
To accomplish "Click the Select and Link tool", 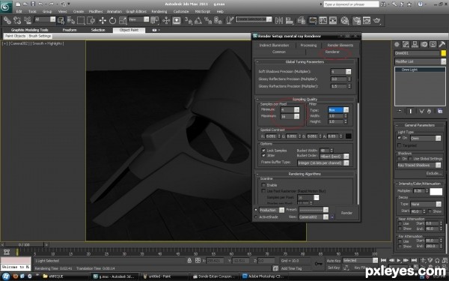I will point(7,21).
